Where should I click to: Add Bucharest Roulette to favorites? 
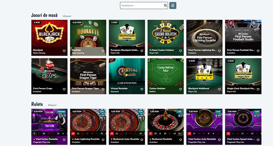point(180,140)
